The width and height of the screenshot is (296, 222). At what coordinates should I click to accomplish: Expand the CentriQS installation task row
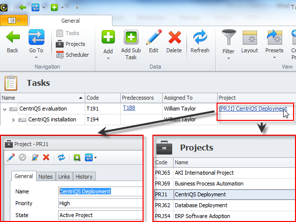coord(14,119)
